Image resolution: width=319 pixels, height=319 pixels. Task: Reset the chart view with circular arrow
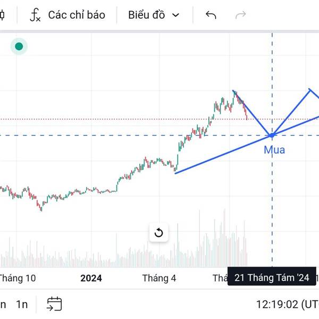pos(158,233)
